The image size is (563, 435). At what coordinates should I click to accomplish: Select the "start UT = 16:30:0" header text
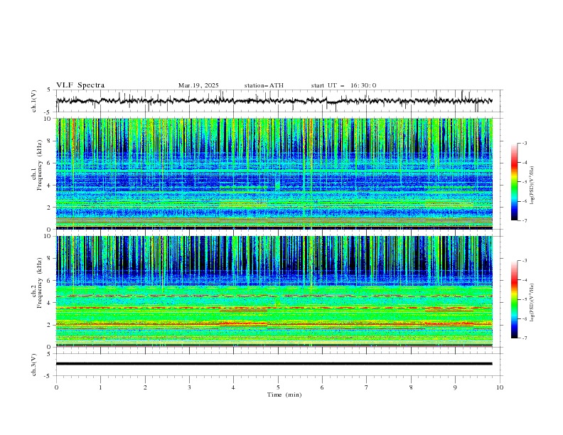tap(343, 85)
